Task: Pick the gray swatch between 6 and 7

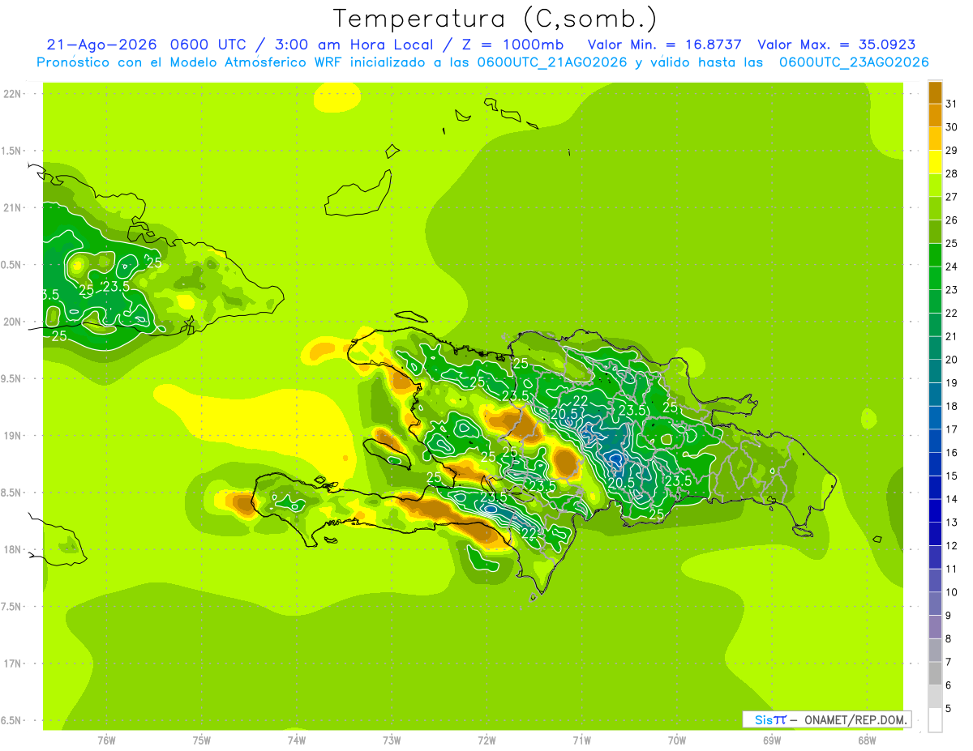Action: click(935, 673)
